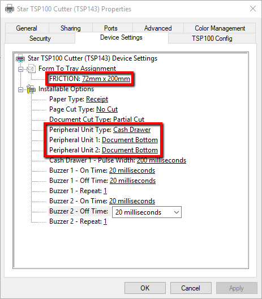262x299 pixels.
Task: Open the TSP100 Config tab
Action: [212, 39]
